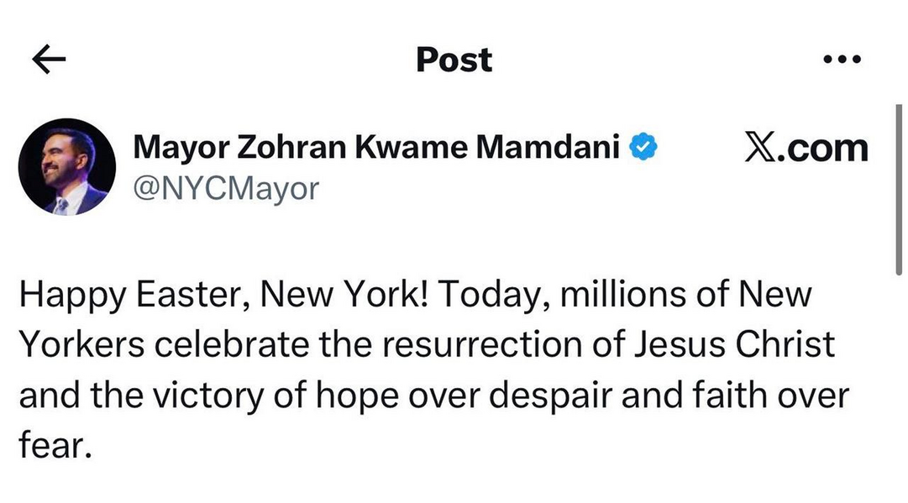
Task: Click the @NYCMayor handle
Action: point(226,188)
